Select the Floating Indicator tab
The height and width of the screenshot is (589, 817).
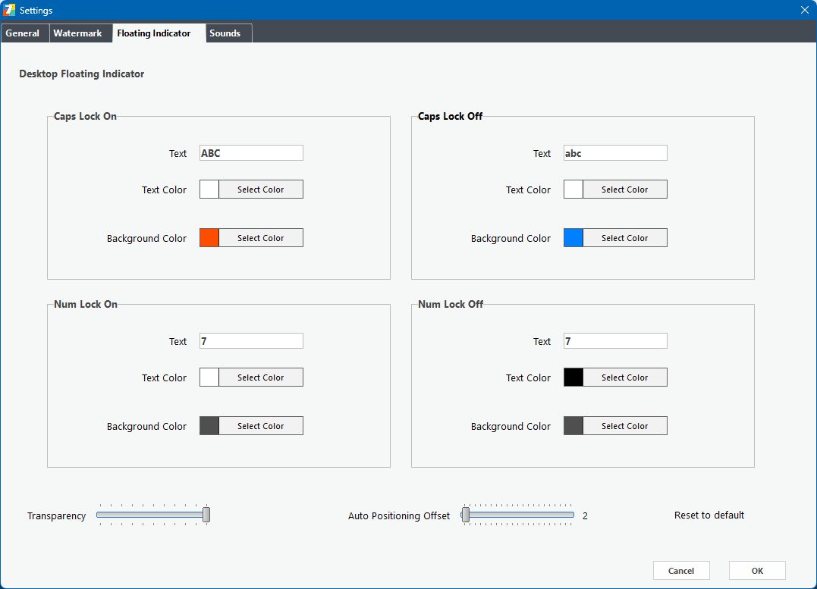pyautogui.click(x=159, y=33)
